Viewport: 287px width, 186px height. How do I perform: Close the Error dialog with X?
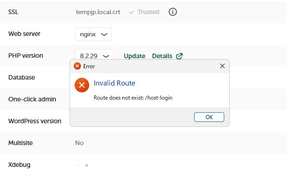click(x=222, y=66)
